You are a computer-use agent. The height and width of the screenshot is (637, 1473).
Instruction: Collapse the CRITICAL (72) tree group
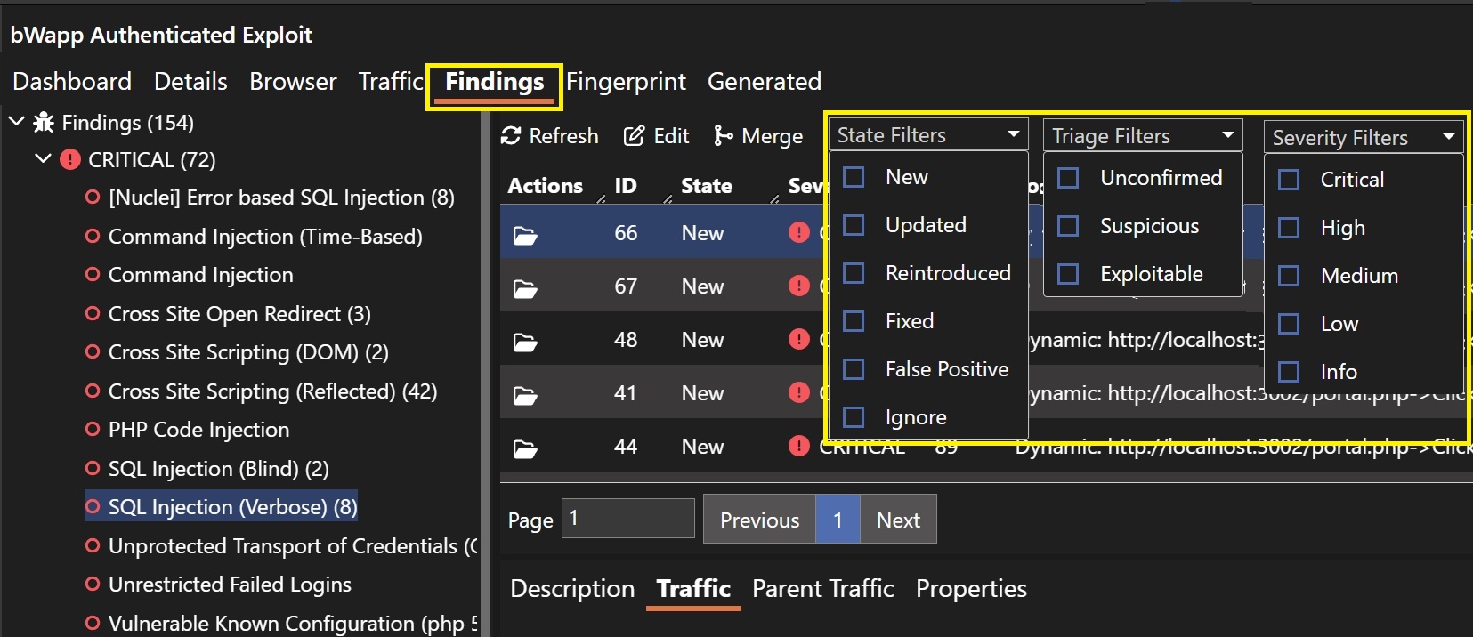pyautogui.click(x=43, y=160)
